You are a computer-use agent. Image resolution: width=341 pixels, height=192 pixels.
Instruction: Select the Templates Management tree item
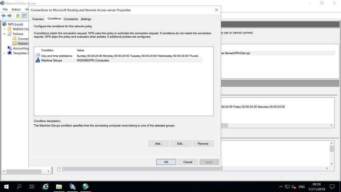click(20, 53)
